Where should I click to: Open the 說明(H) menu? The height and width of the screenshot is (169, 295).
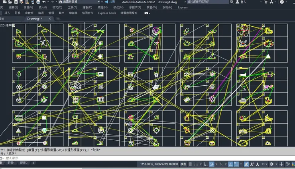[167, 7]
